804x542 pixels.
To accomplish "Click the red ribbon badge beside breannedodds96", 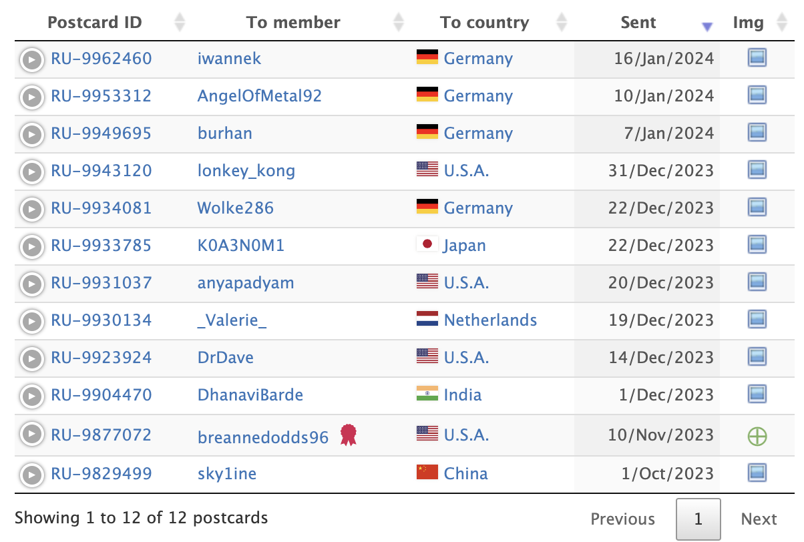I will (x=348, y=435).
